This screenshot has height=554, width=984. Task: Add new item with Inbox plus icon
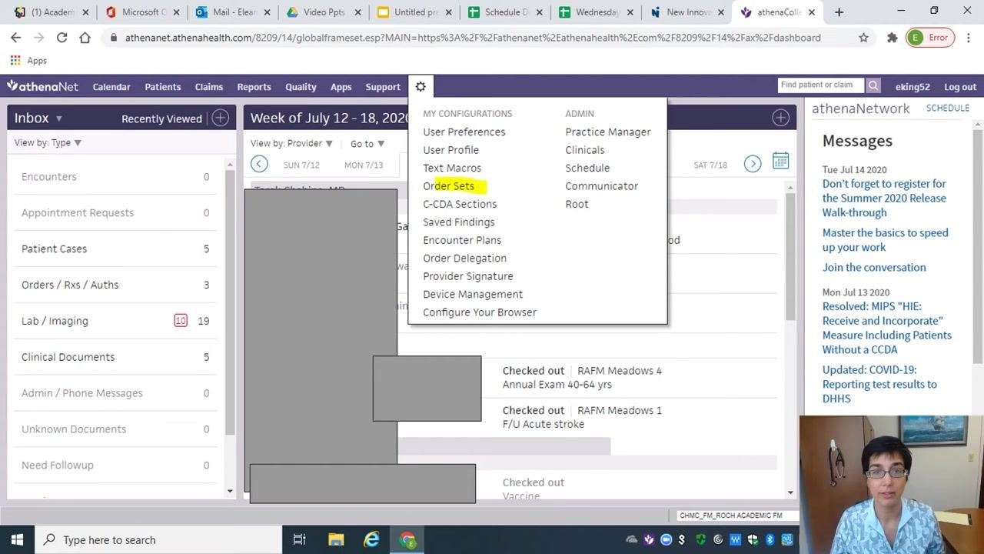click(221, 118)
